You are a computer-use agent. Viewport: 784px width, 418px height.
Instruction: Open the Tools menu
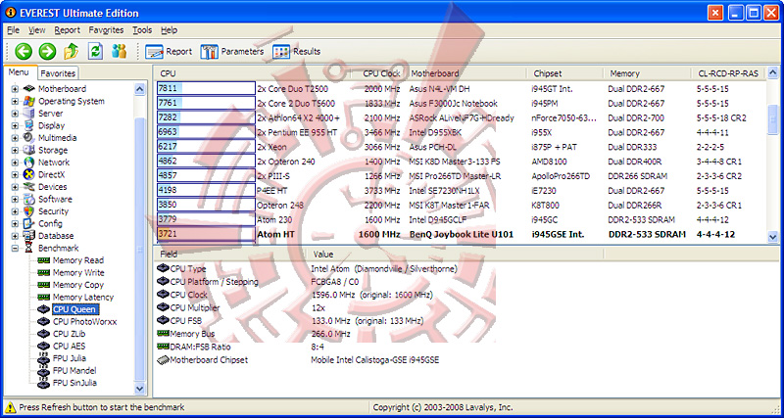point(142,30)
